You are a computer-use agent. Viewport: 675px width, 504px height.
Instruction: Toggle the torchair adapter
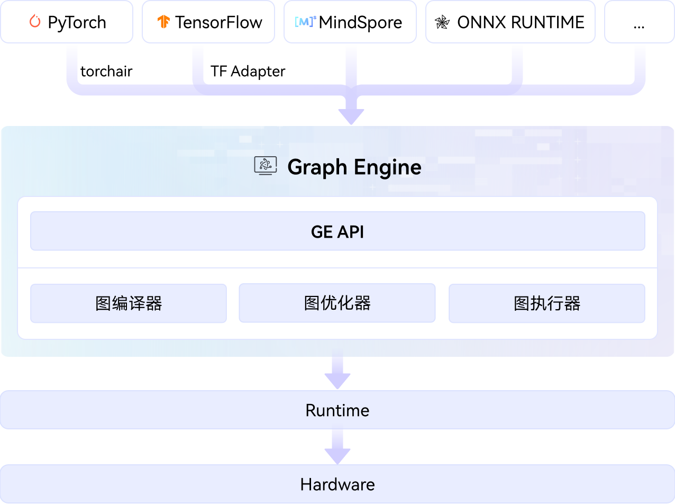(x=106, y=71)
